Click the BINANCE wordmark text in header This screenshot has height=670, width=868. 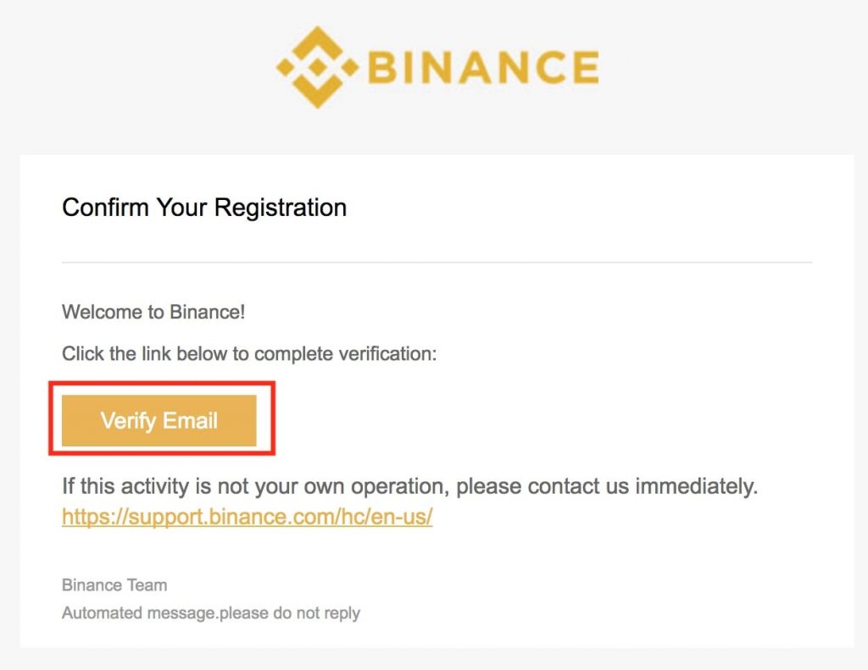[483, 68]
